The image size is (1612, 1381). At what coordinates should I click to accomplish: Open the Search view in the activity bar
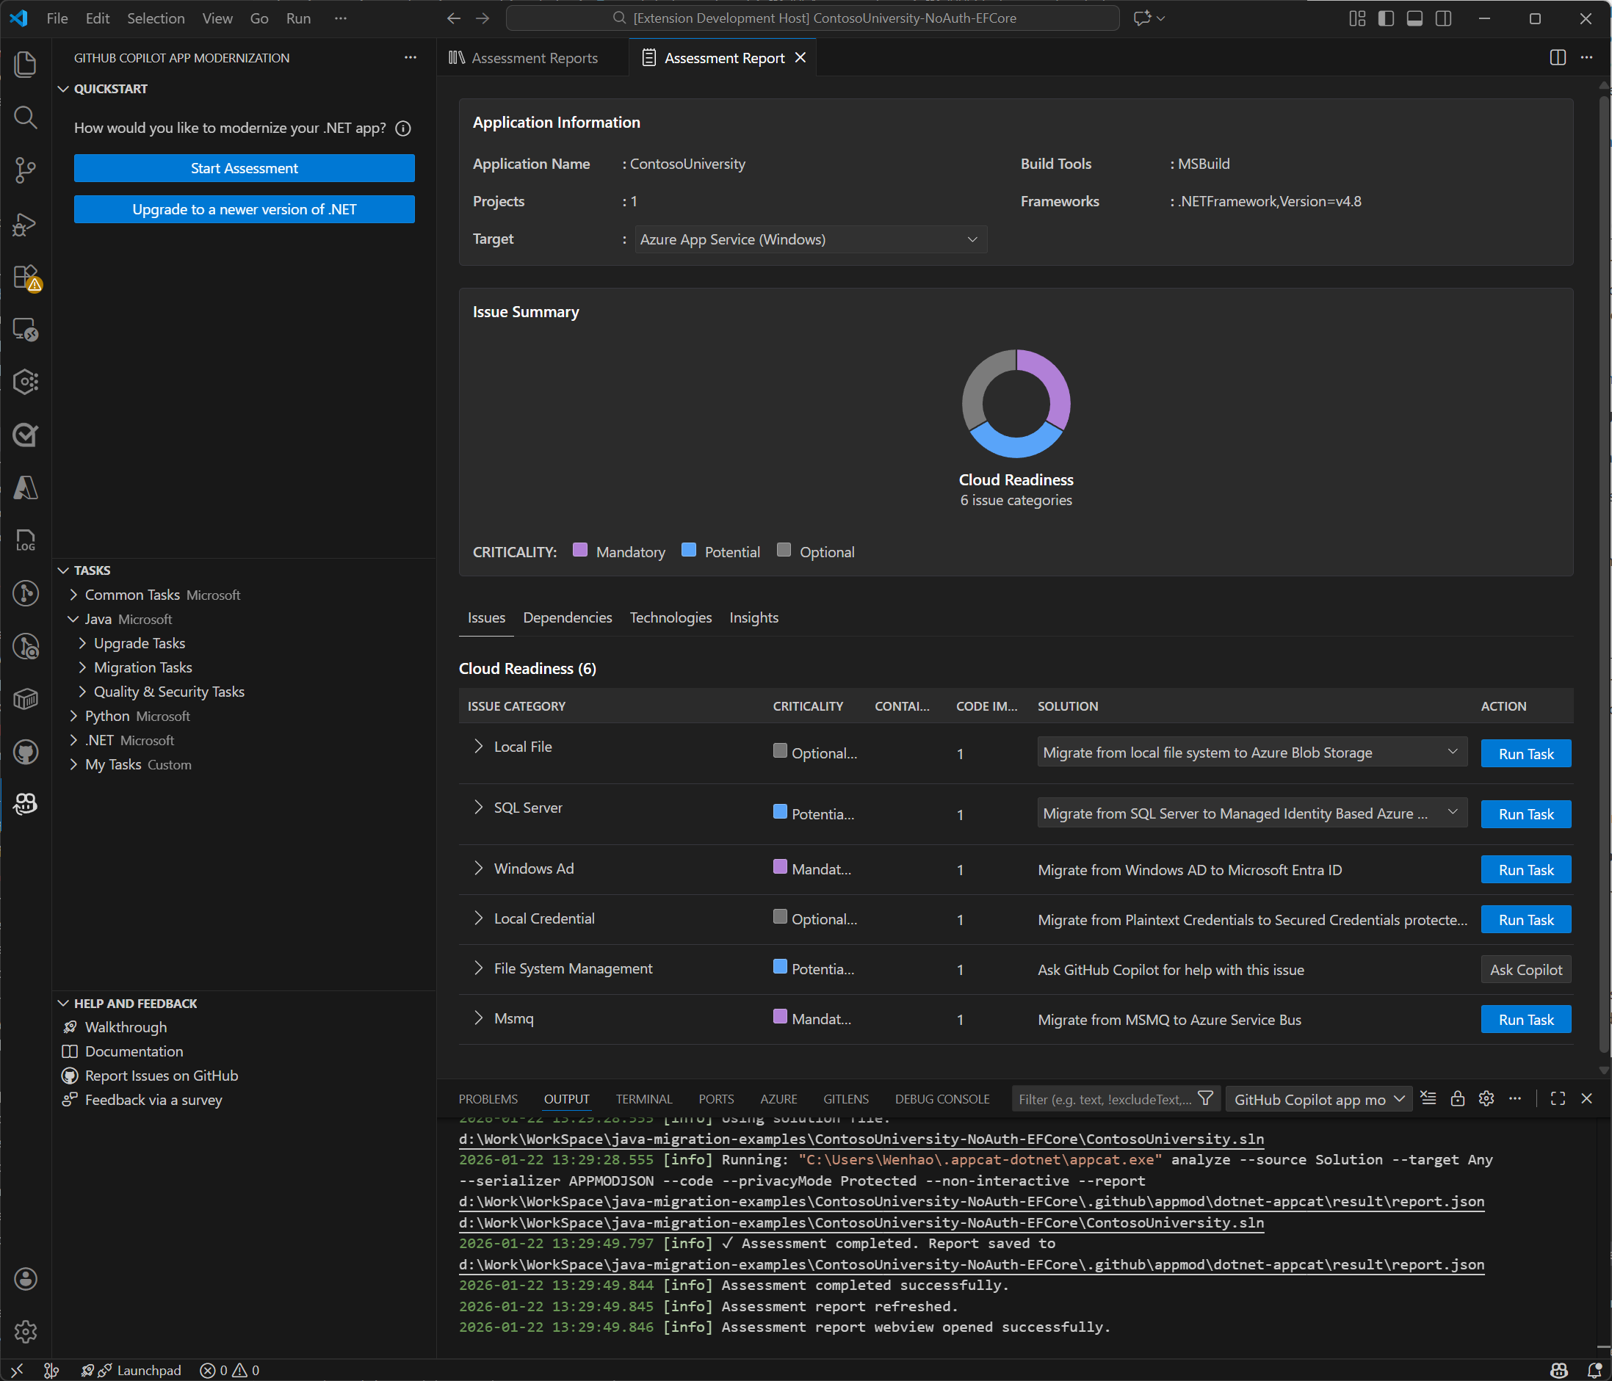click(x=26, y=117)
